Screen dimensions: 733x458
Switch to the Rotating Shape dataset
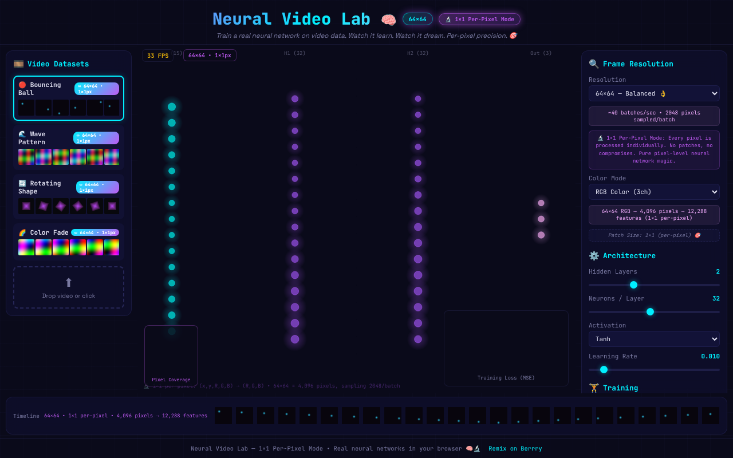click(x=69, y=195)
